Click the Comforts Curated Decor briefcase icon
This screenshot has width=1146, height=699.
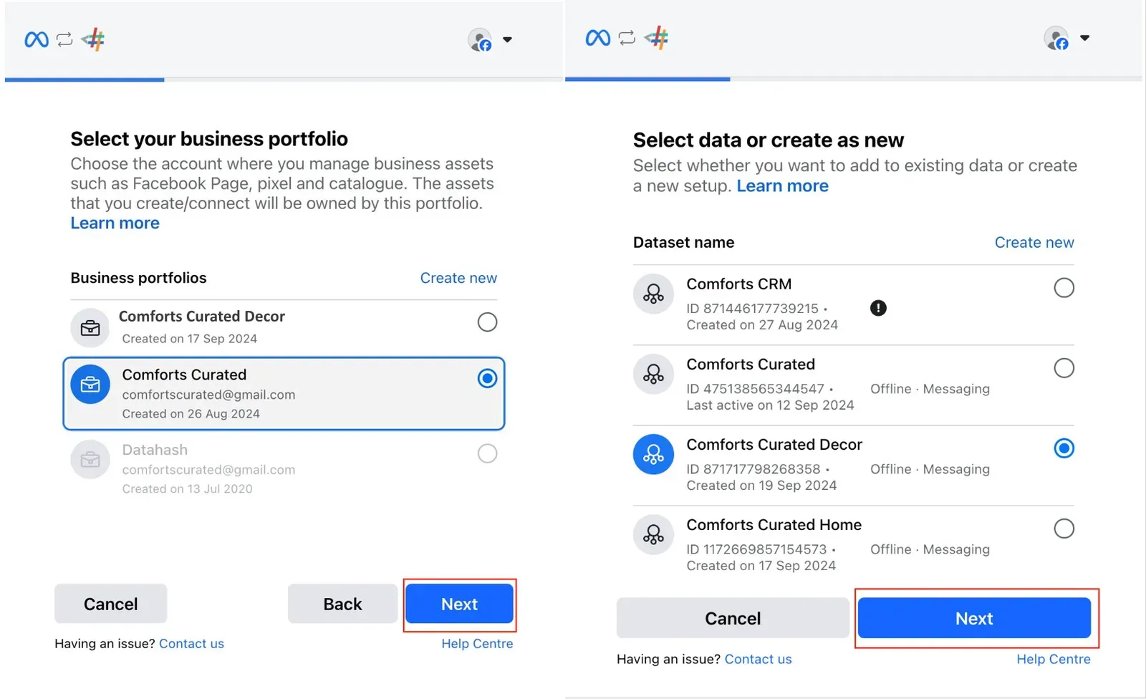[x=90, y=328]
